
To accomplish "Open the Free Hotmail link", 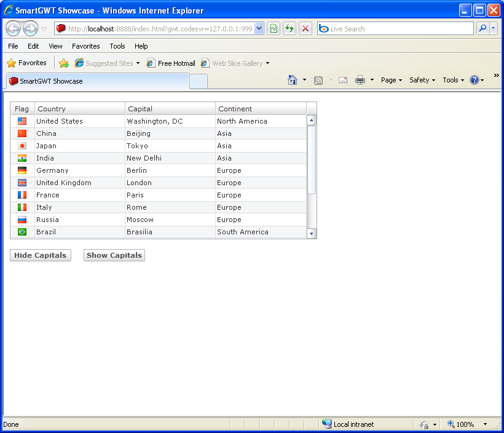I will pos(171,63).
